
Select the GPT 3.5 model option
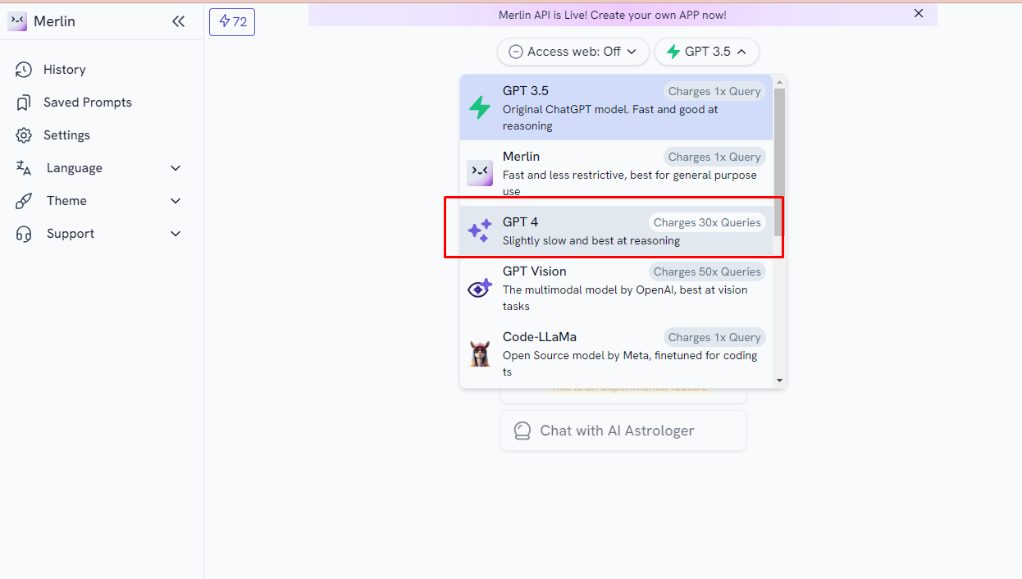[616, 107]
